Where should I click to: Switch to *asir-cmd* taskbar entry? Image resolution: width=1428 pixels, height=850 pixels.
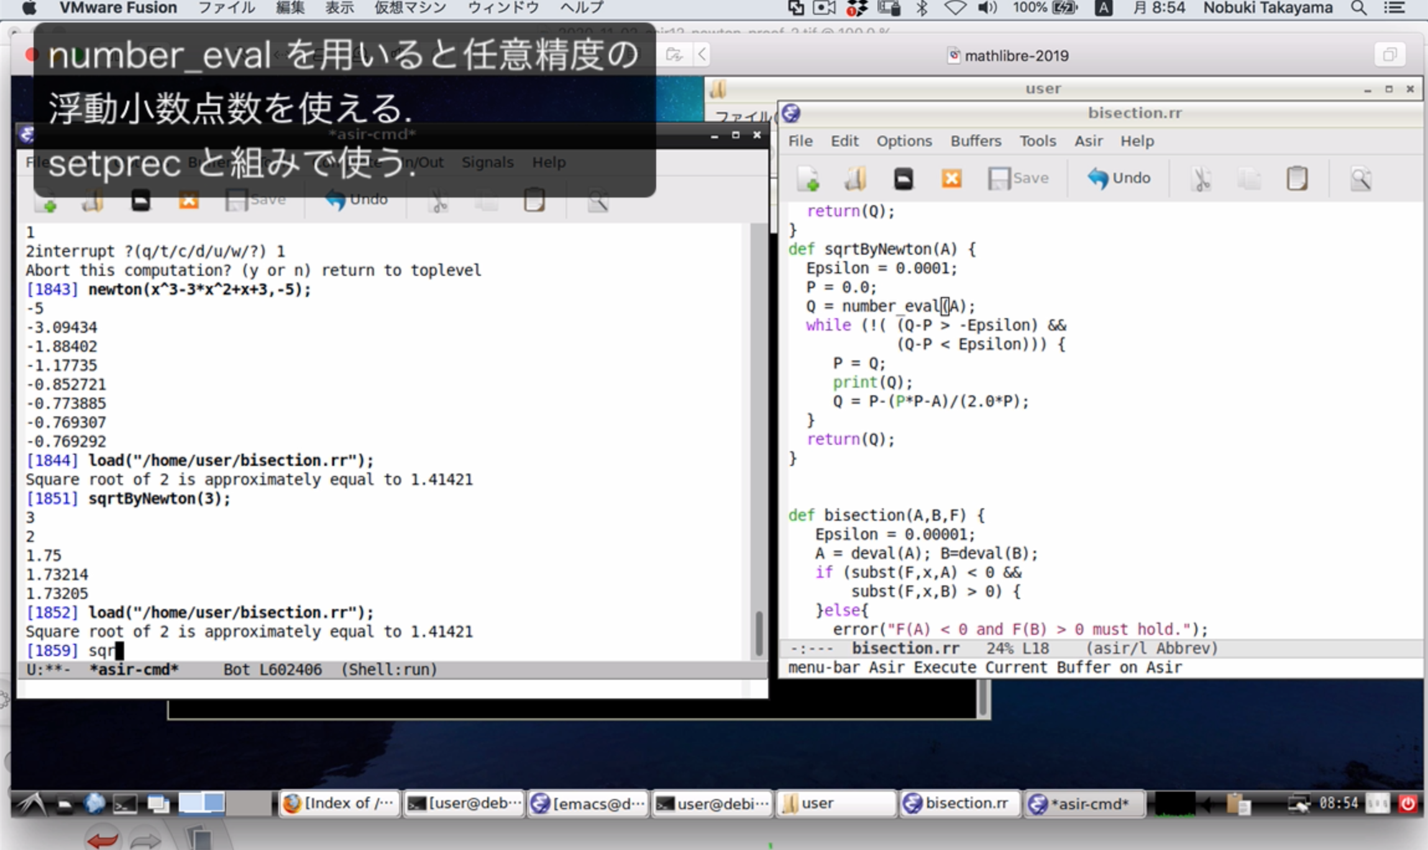[x=1085, y=803]
